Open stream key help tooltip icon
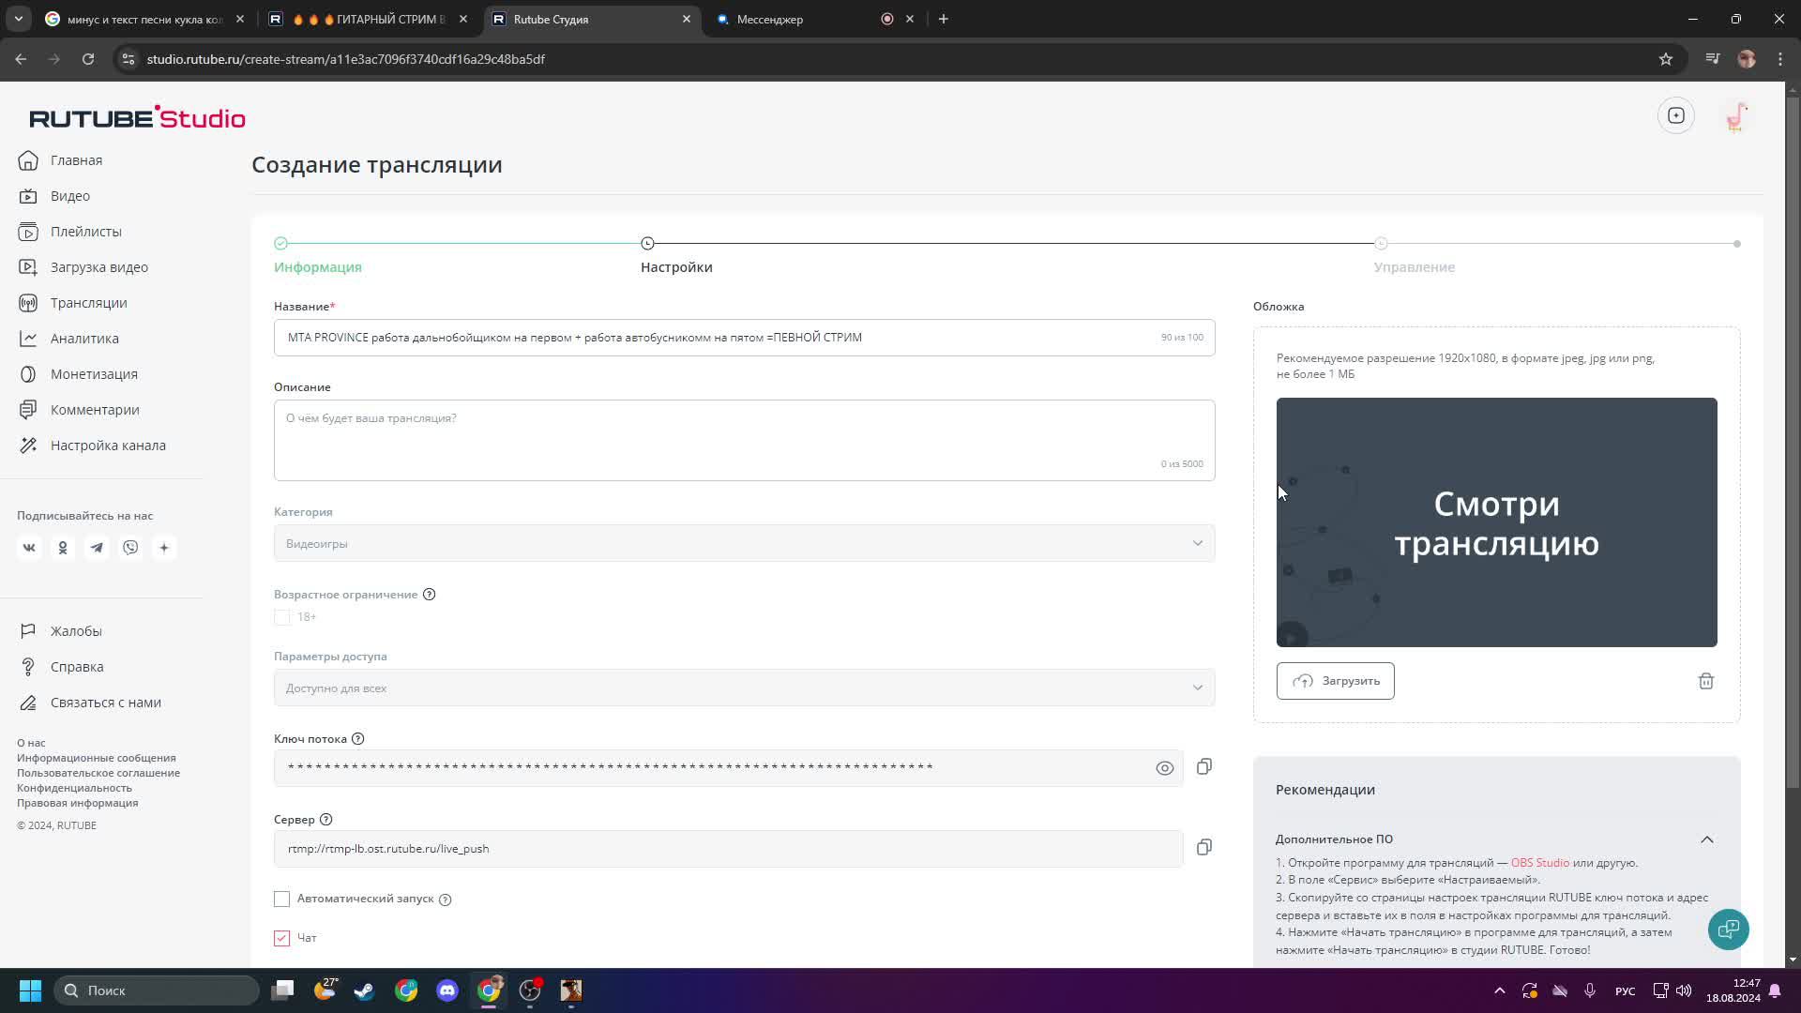The width and height of the screenshot is (1801, 1013). point(357,739)
